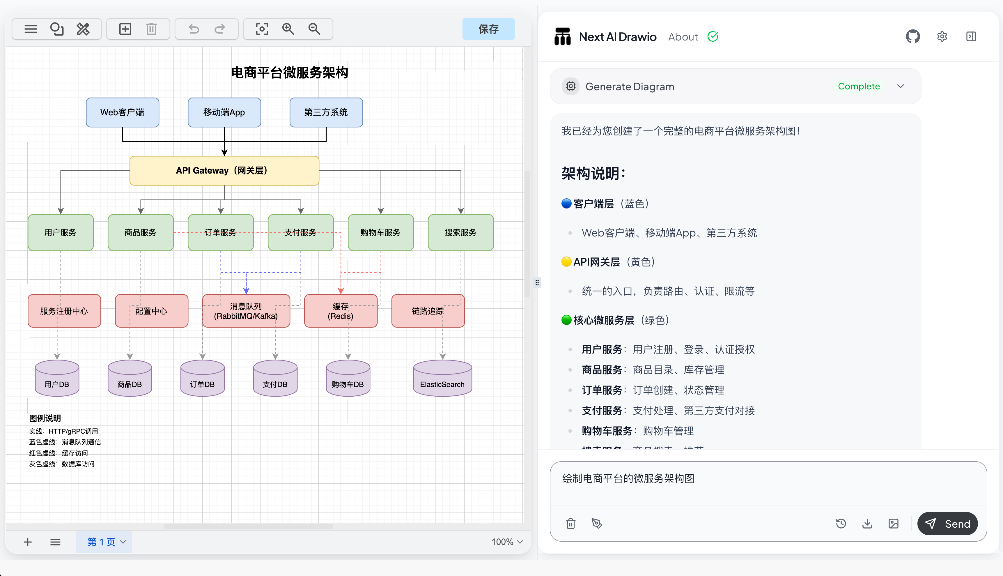Undo the last diagram change
Image resolution: width=1003 pixels, height=576 pixels.
coord(194,29)
